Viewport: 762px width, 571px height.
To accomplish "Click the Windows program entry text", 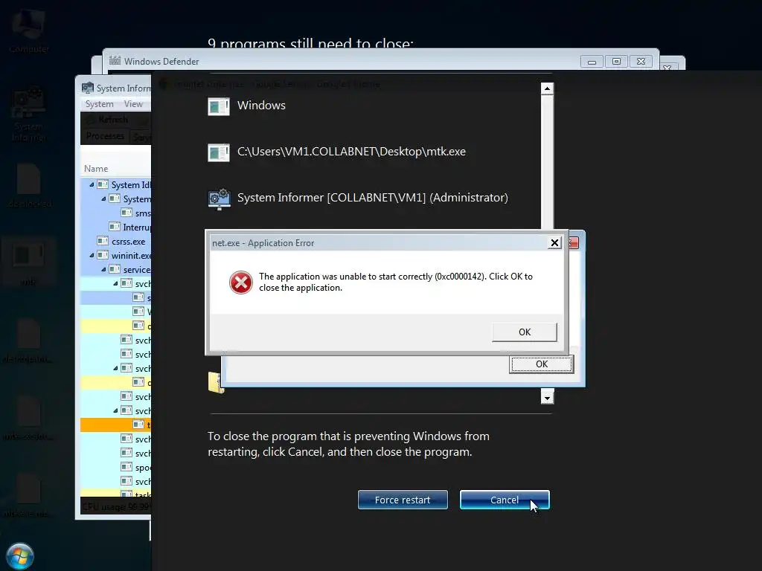I will 261,106.
